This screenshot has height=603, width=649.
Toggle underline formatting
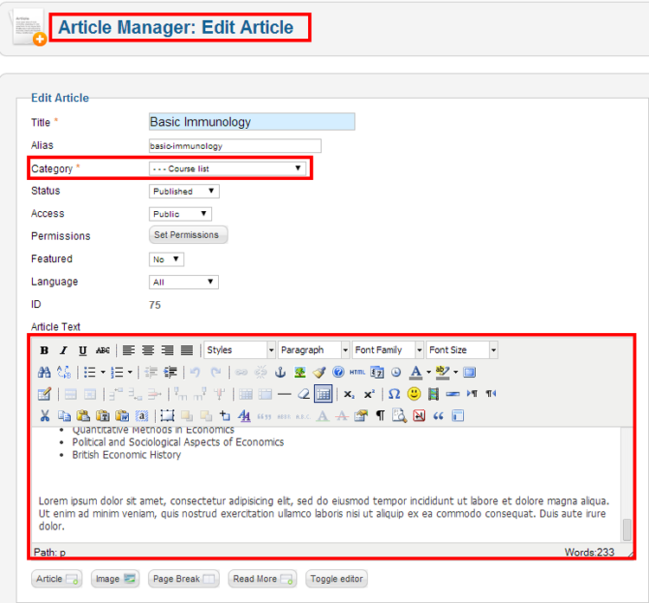(x=82, y=350)
